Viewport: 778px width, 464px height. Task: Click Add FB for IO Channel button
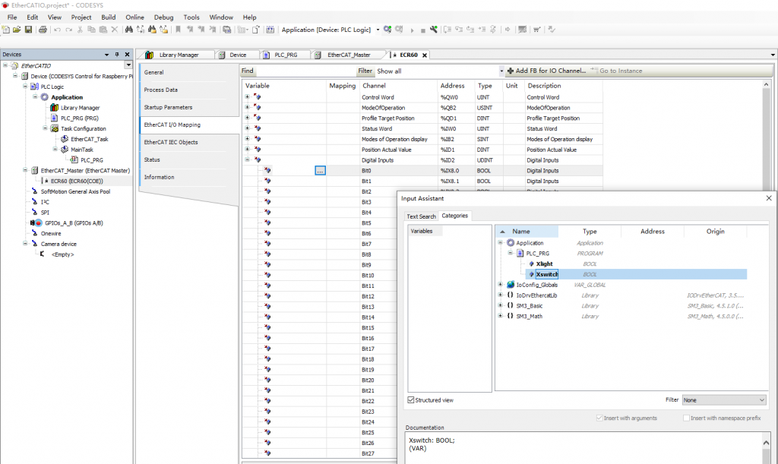click(546, 71)
